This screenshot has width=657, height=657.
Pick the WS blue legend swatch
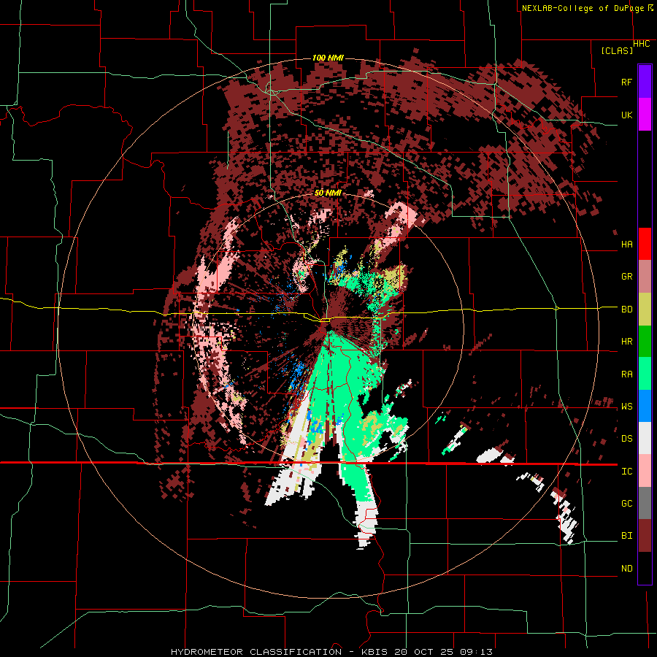click(645, 406)
